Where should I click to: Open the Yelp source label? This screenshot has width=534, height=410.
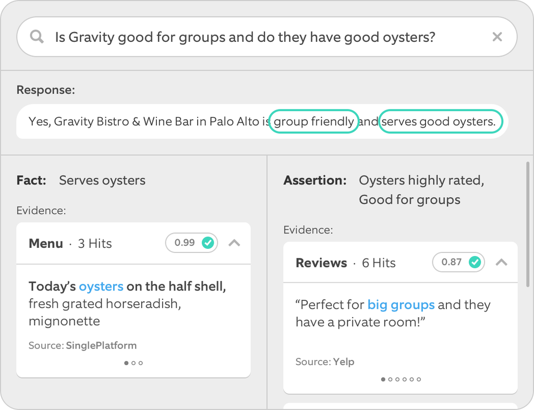(344, 361)
